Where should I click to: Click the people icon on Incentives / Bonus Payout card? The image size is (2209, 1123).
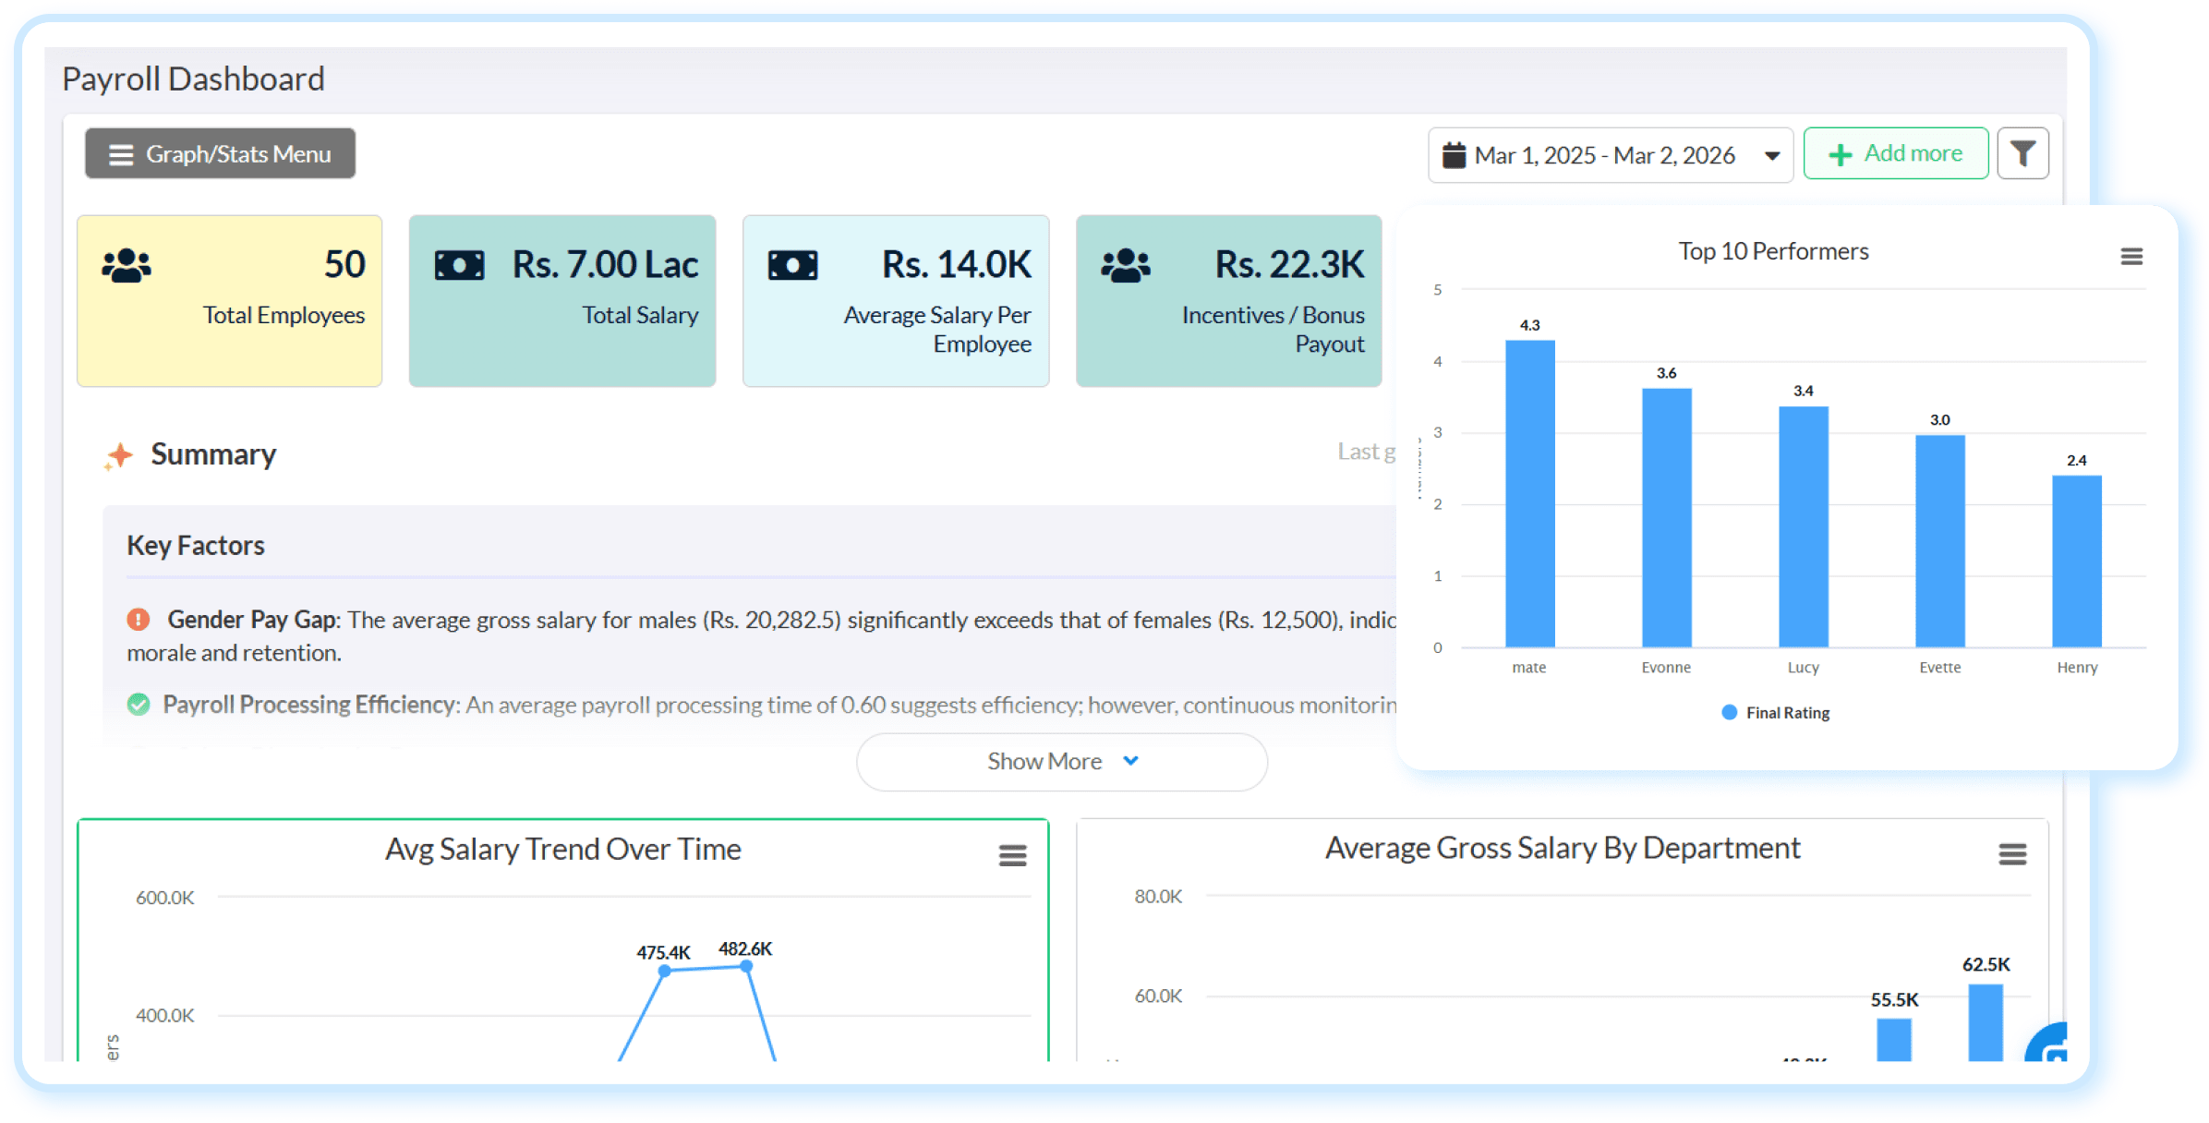pos(1125,265)
